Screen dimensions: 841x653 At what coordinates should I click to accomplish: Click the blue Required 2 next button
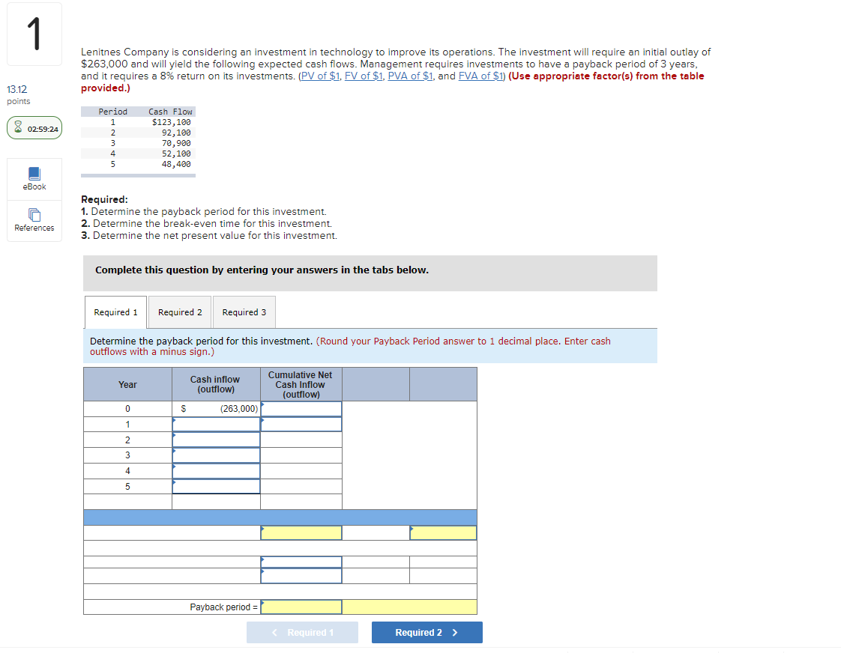click(x=427, y=633)
